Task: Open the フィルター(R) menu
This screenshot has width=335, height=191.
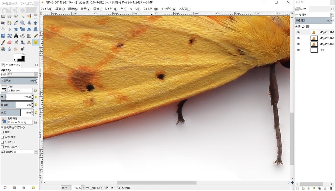Action: pos(150,9)
